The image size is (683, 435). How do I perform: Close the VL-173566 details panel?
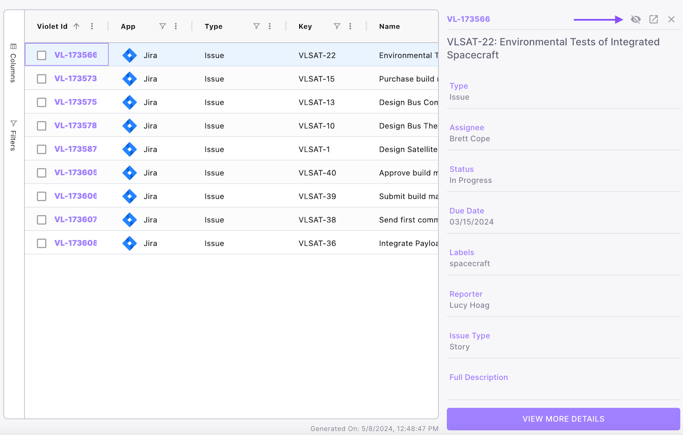[671, 19]
